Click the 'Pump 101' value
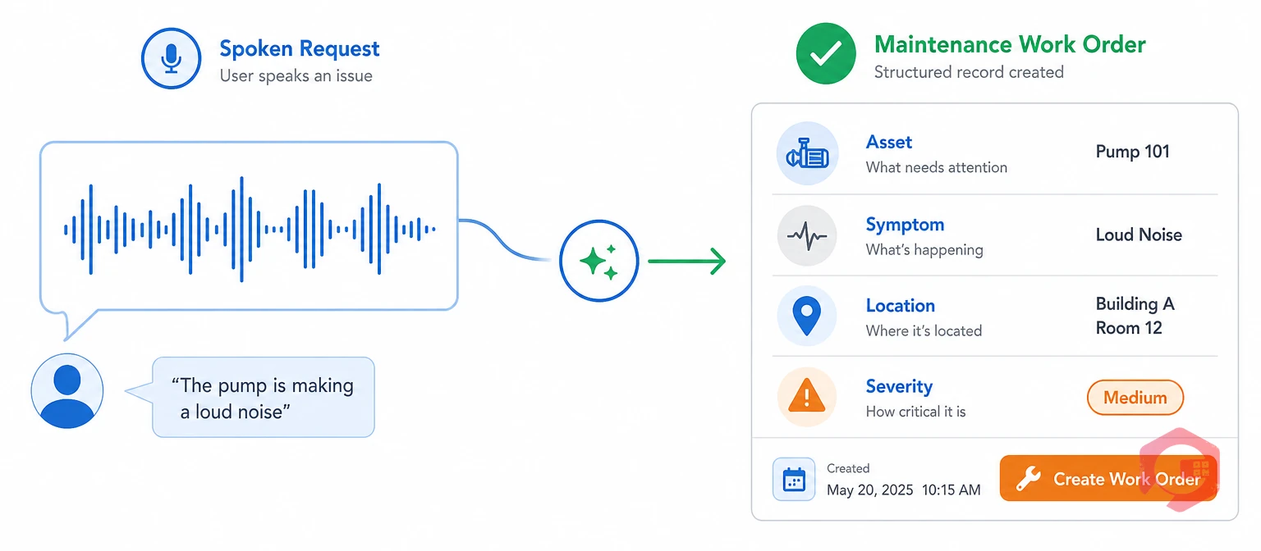The height and width of the screenshot is (551, 1261). tap(1133, 152)
